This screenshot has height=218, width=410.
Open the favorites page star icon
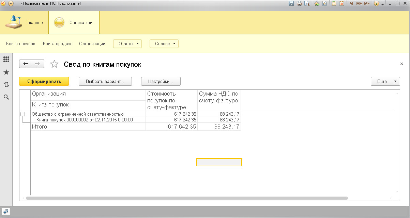pos(324,3)
